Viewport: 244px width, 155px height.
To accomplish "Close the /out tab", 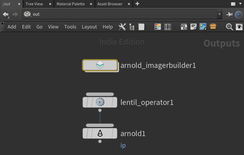I will coord(19,4).
